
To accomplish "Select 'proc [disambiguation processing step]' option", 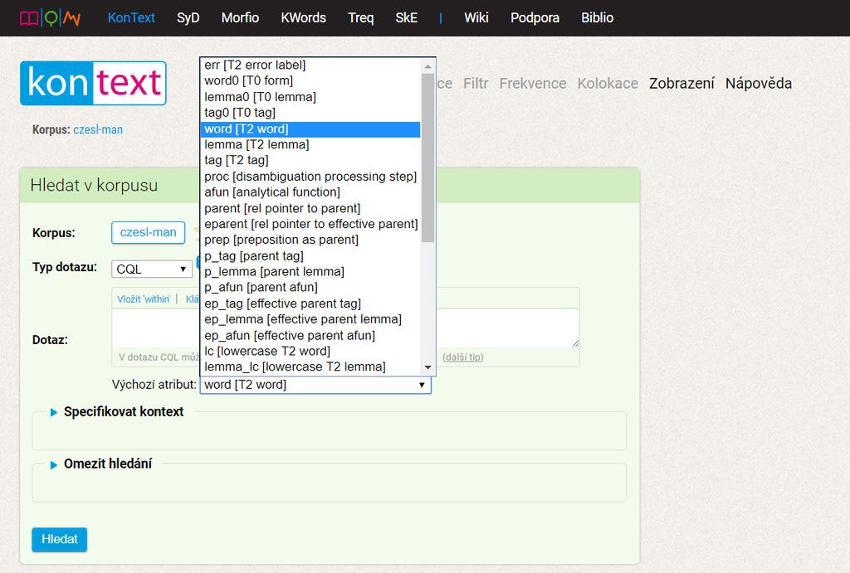I will tap(310, 177).
